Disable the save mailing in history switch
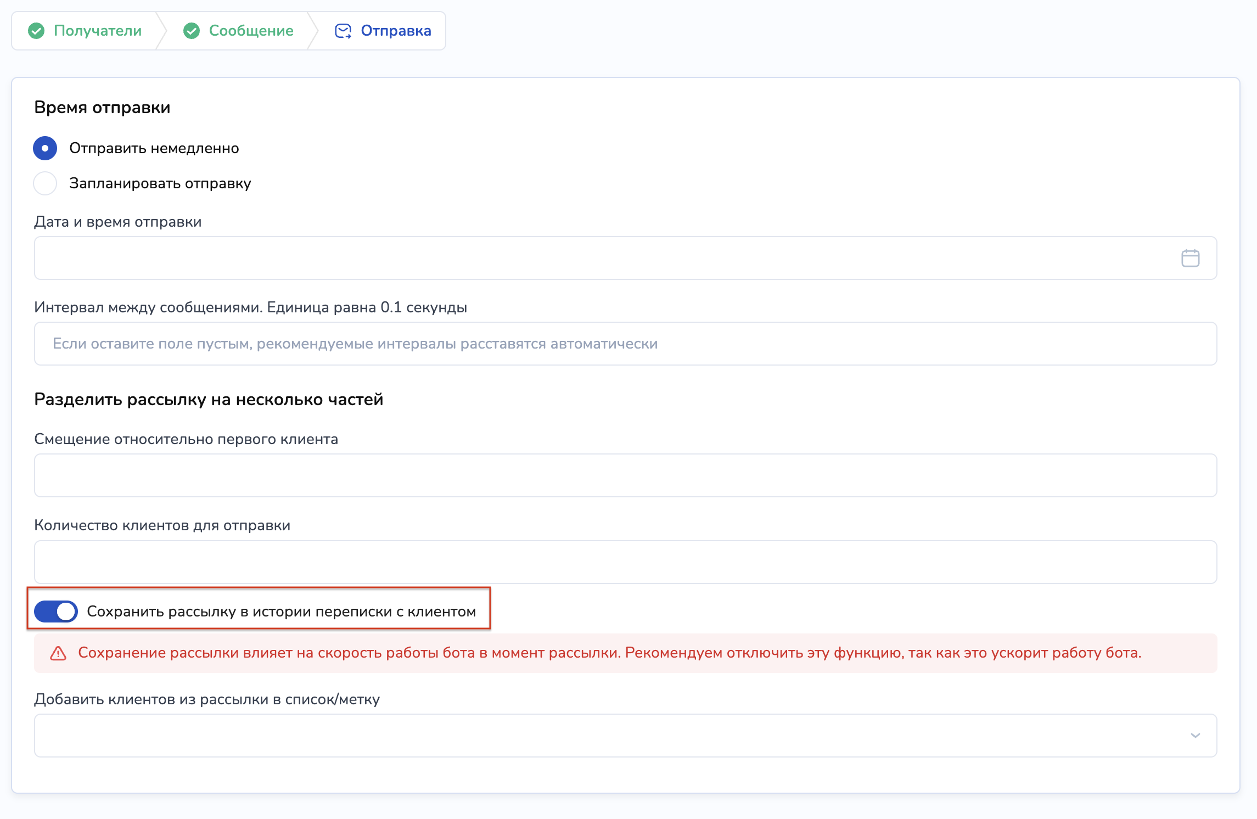1257x819 pixels. [x=56, y=612]
